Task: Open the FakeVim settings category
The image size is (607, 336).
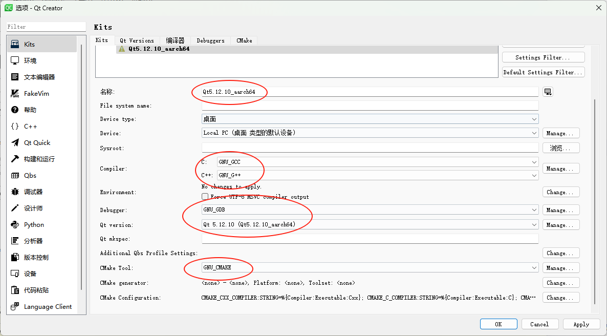Action: (42, 93)
